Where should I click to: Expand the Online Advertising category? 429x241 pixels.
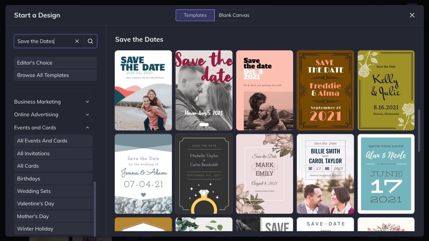52,114
